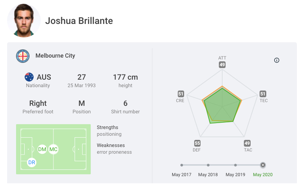Click the TEC rating badge 51
Image resolution: width=304 pixels, height=190 pixels.
263,94
